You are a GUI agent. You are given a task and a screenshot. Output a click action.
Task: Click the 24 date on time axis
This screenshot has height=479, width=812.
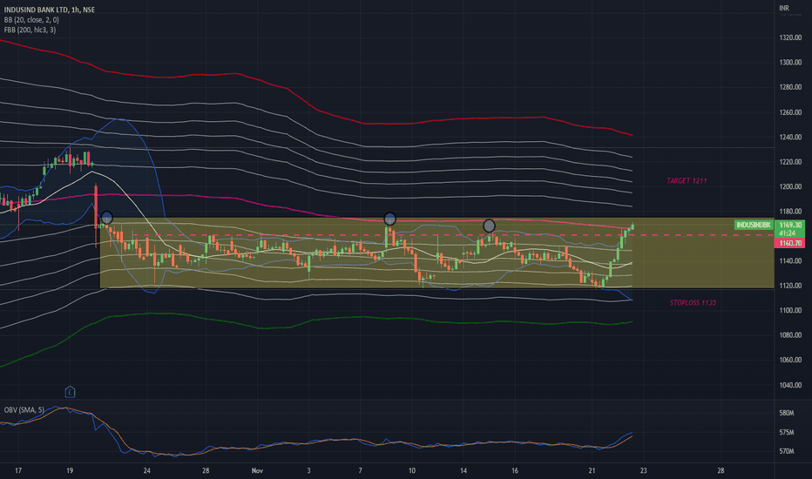coord(147,470)
